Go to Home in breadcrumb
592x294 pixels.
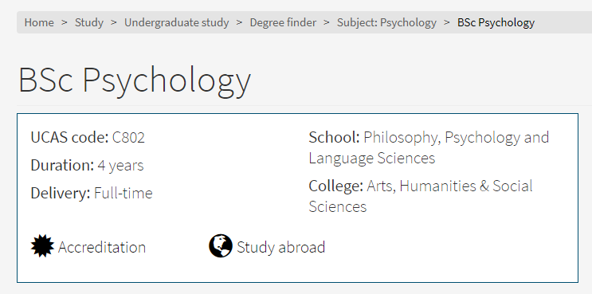tap(39, 22)
